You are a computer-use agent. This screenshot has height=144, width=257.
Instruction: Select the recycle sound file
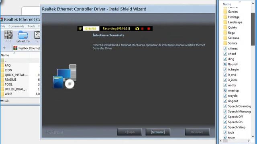[x=233, y=96]
